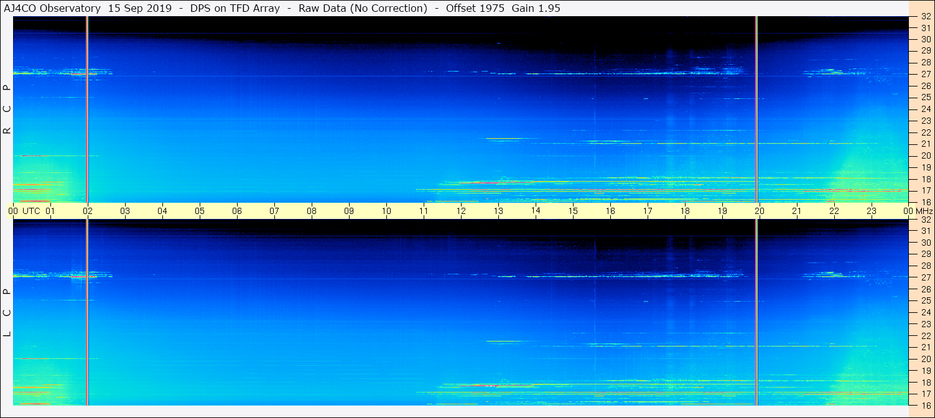Click the "UTC" label on time axis
Image resolution: width=935 pixels, height=418 pixels.
tap(31, 211)
